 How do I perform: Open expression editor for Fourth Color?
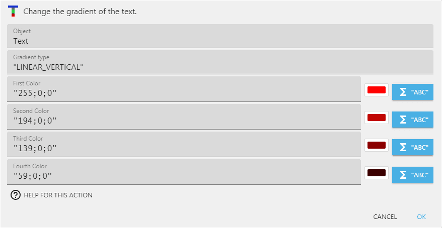click(412, 175)
